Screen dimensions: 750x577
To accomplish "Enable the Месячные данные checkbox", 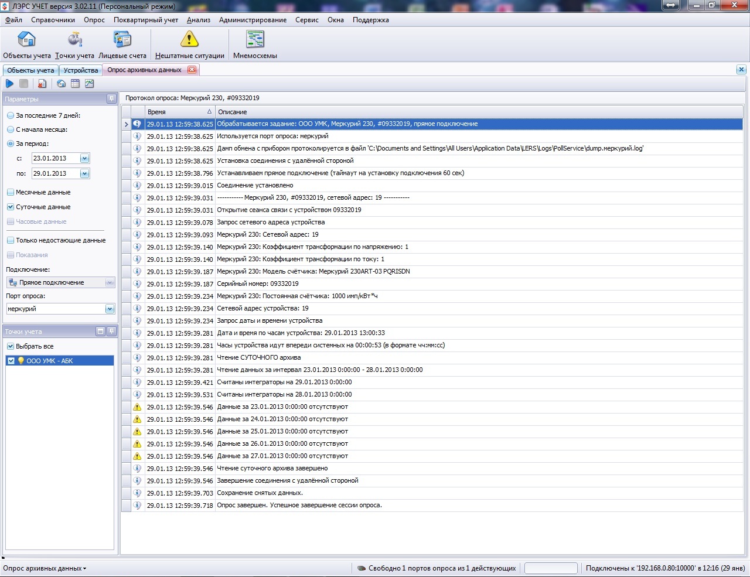I will (11, 192).
